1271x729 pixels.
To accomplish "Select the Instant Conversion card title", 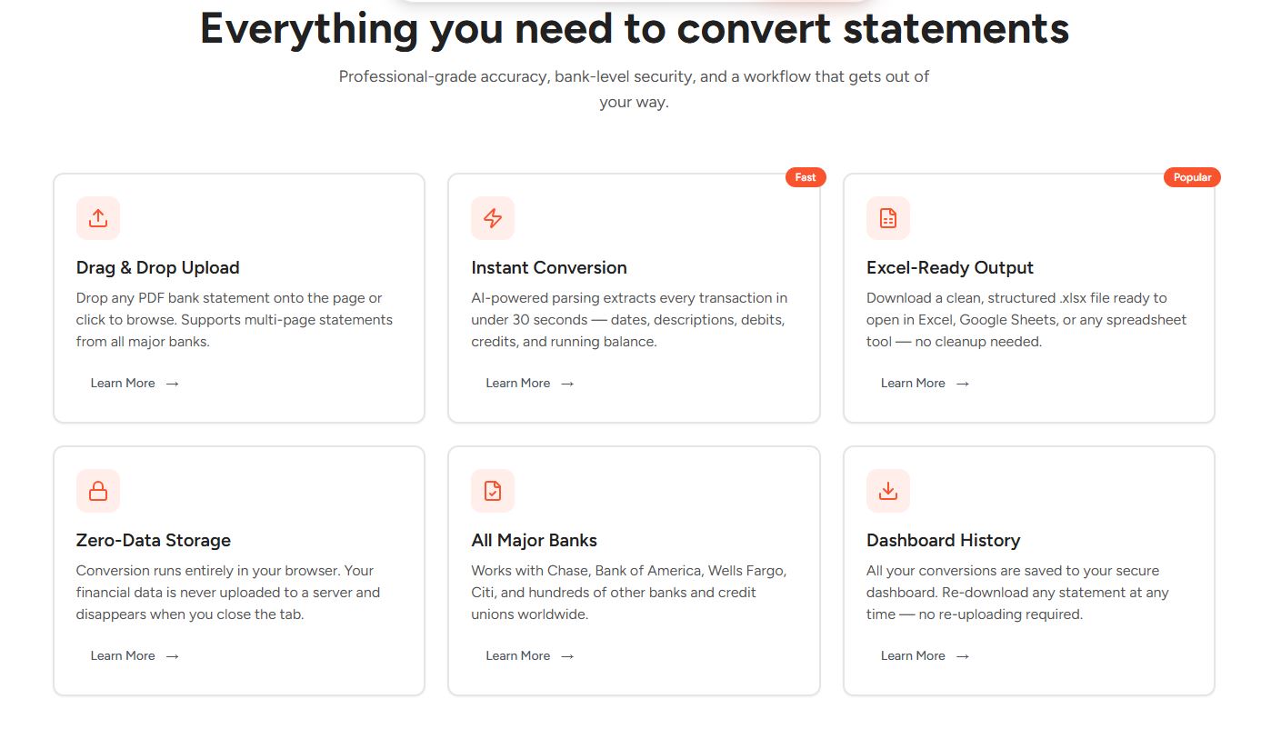I will (549, 268).
